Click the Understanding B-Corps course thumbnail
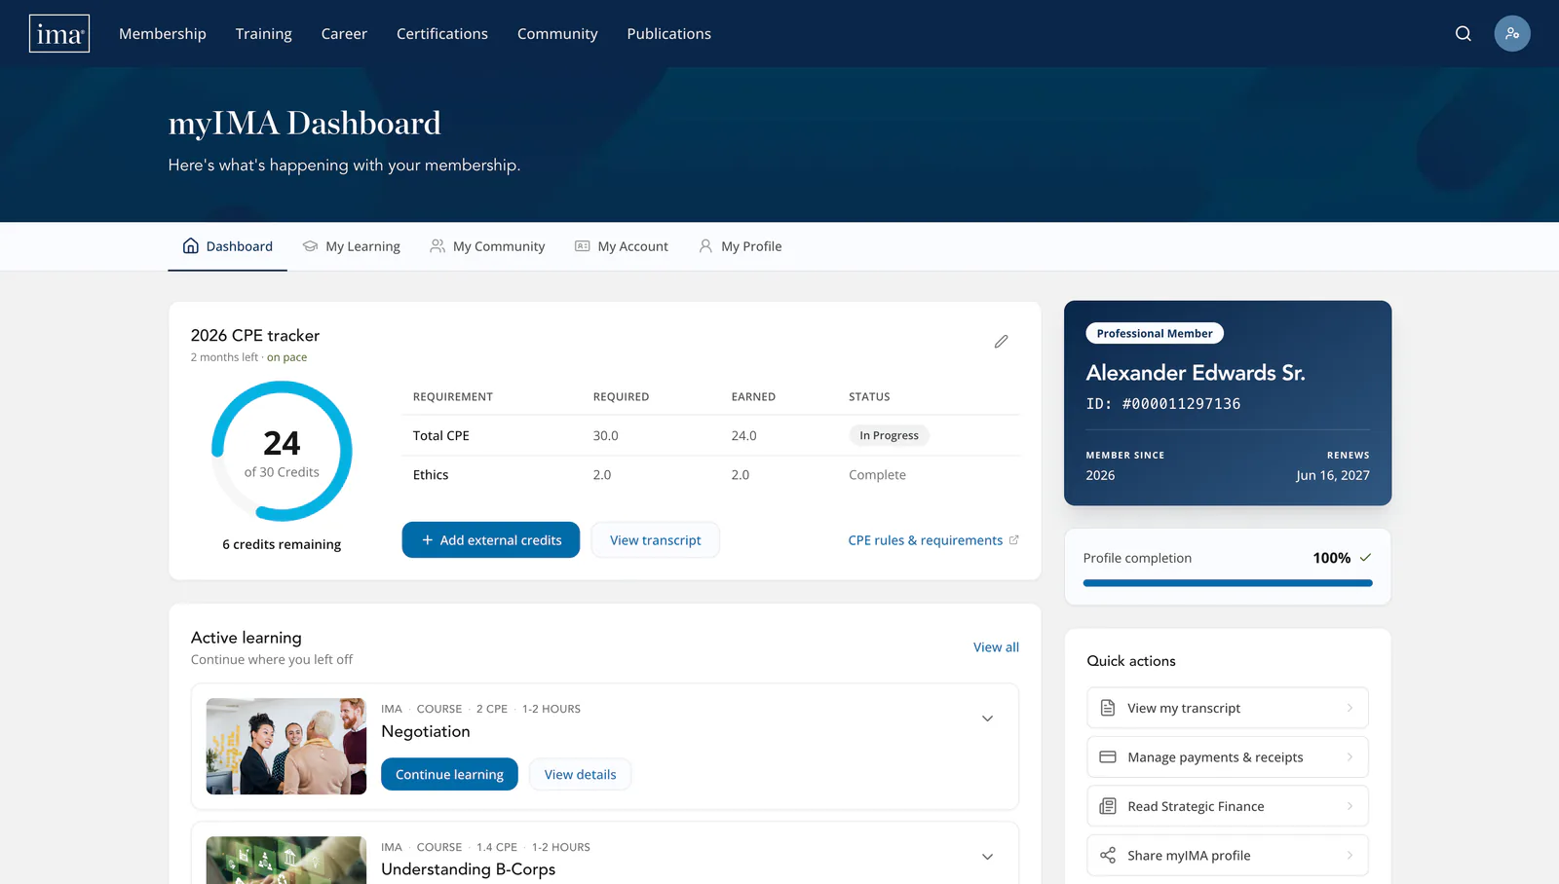This screenshot has height=884, width=1559. coord(286,860)
